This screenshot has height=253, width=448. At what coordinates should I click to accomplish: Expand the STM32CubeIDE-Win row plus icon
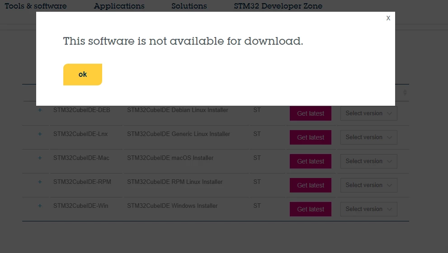coord(40,206)
